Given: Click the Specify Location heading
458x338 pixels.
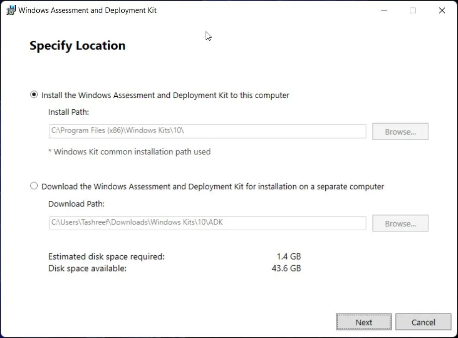Looking at the screenshot, I should [76, 45].
